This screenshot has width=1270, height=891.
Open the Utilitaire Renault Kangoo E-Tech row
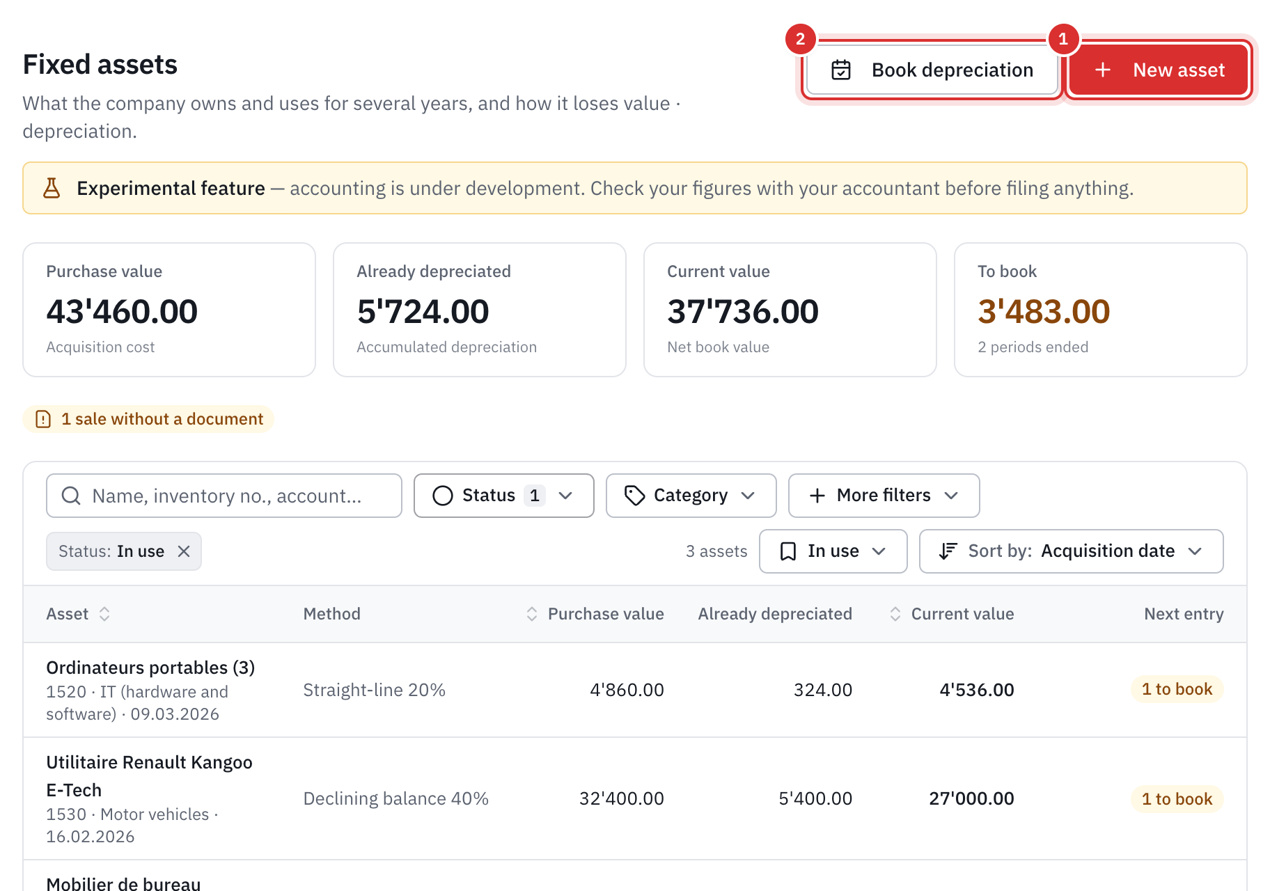635,798
